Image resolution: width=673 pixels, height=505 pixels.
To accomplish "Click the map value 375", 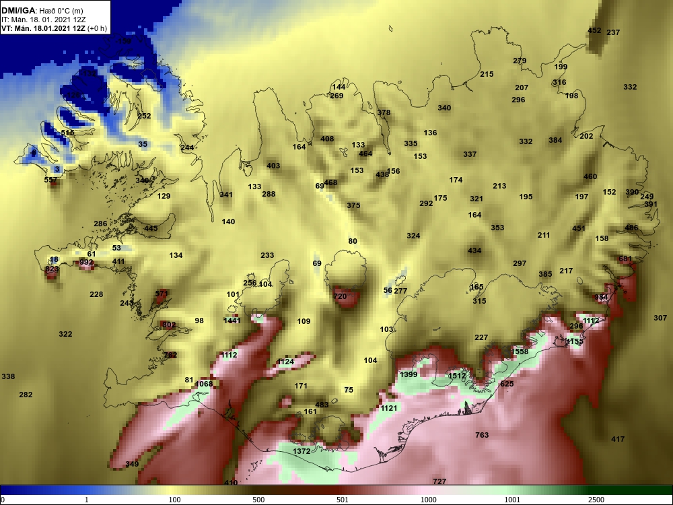I will (353, 205).
